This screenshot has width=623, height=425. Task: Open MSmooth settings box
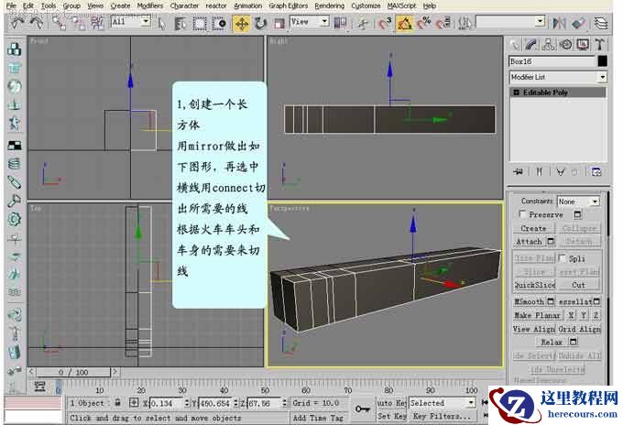[x=551, y=301]
